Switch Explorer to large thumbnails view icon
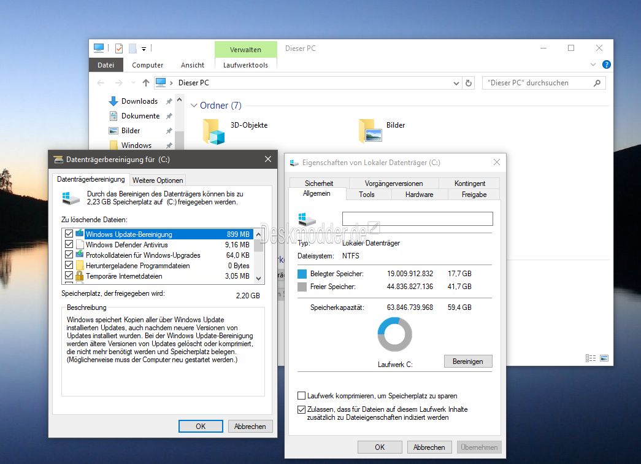 point(604,358)
